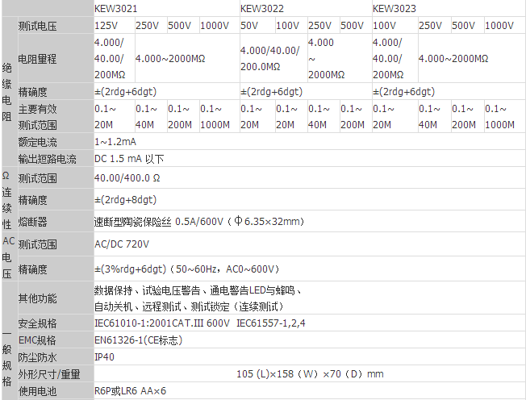This screenshot has height=400, width=526.
Task: Select the 电阻量程 row label
Action: [39, 59]
